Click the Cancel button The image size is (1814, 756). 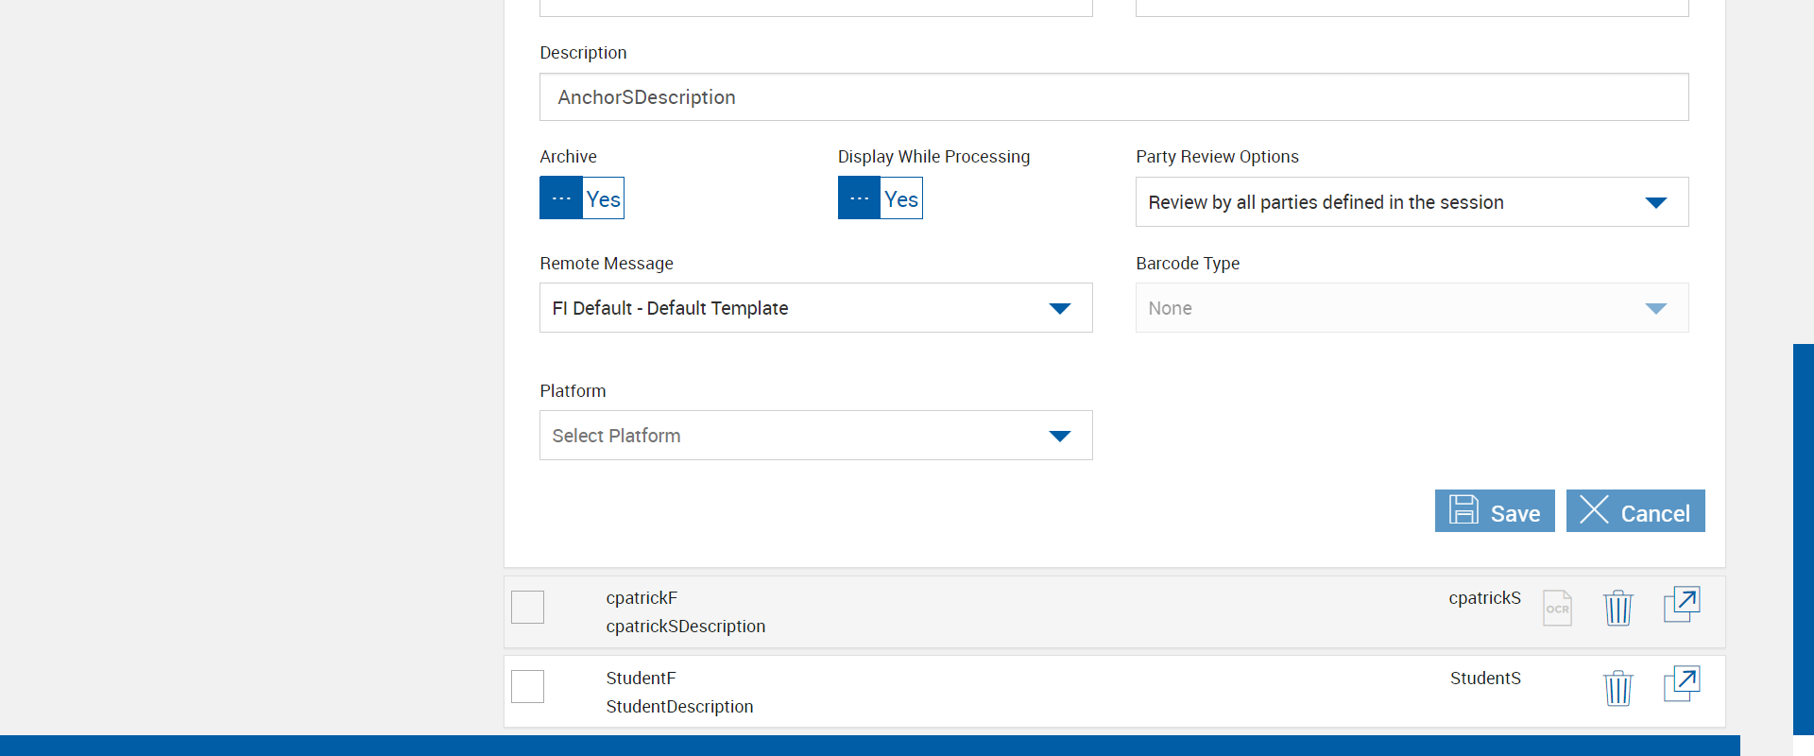(x=1635, y=511)
